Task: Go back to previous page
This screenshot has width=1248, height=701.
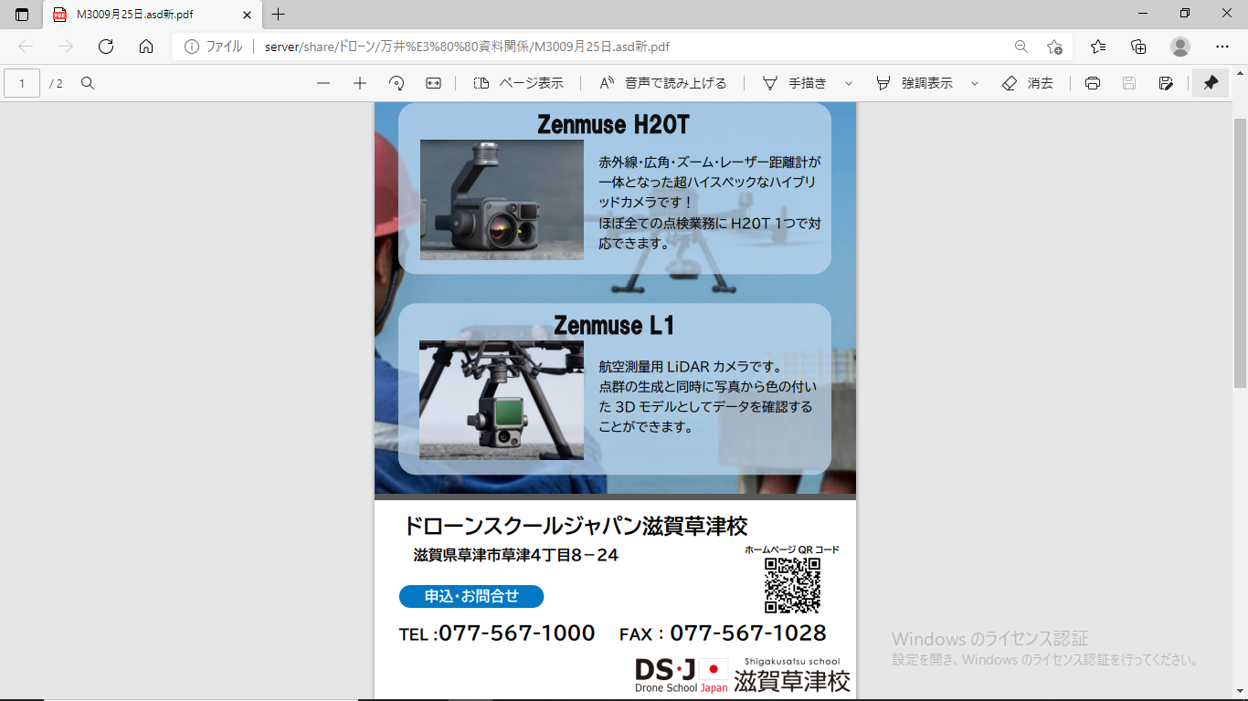Action: (x=26, y=47)
